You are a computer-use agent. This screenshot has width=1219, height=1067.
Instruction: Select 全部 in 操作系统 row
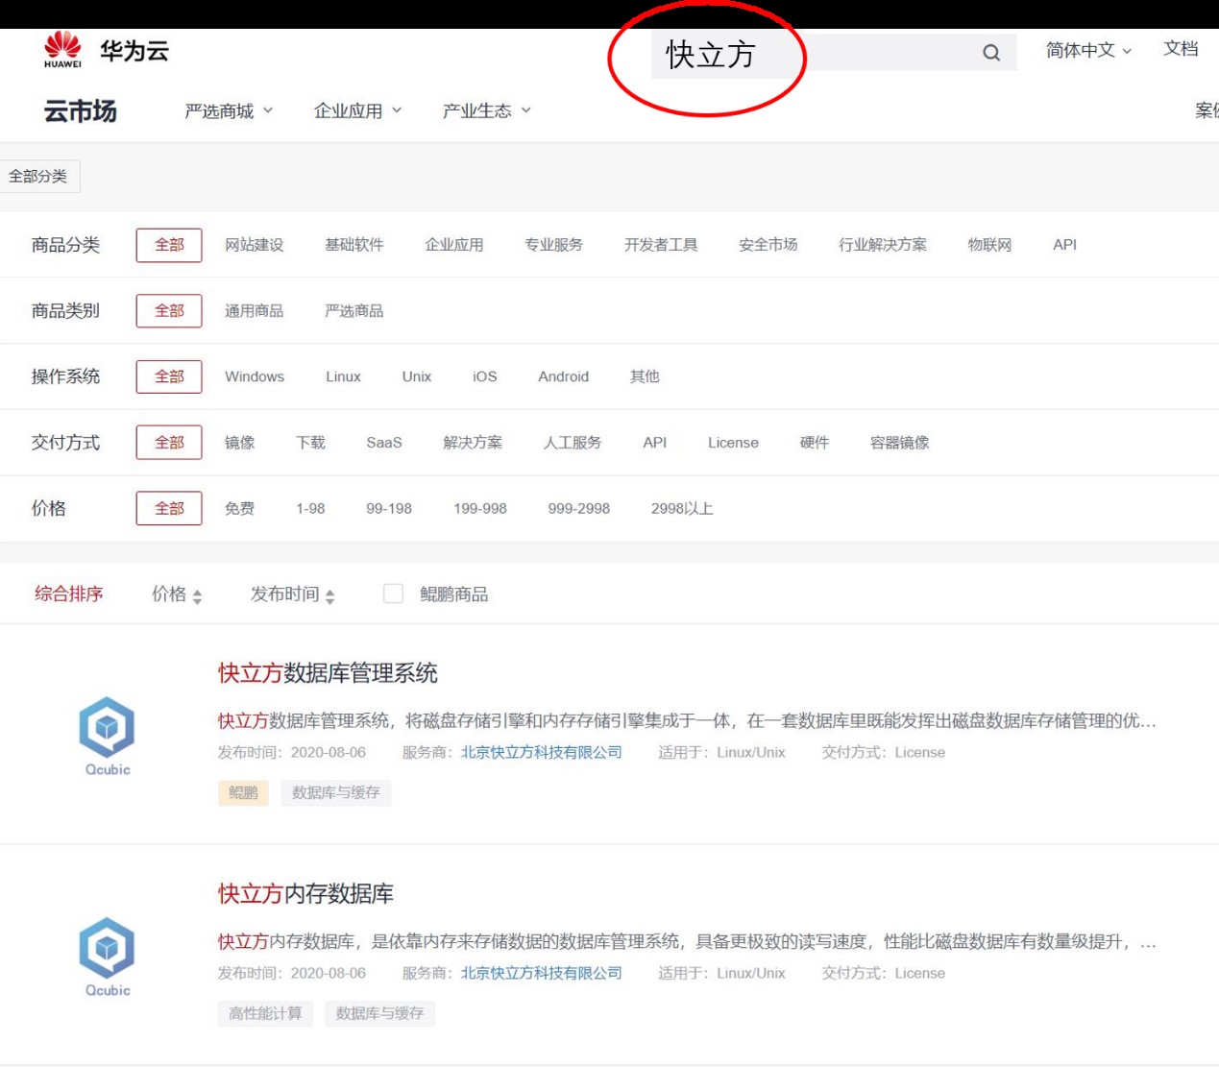(x=169, y=376)
